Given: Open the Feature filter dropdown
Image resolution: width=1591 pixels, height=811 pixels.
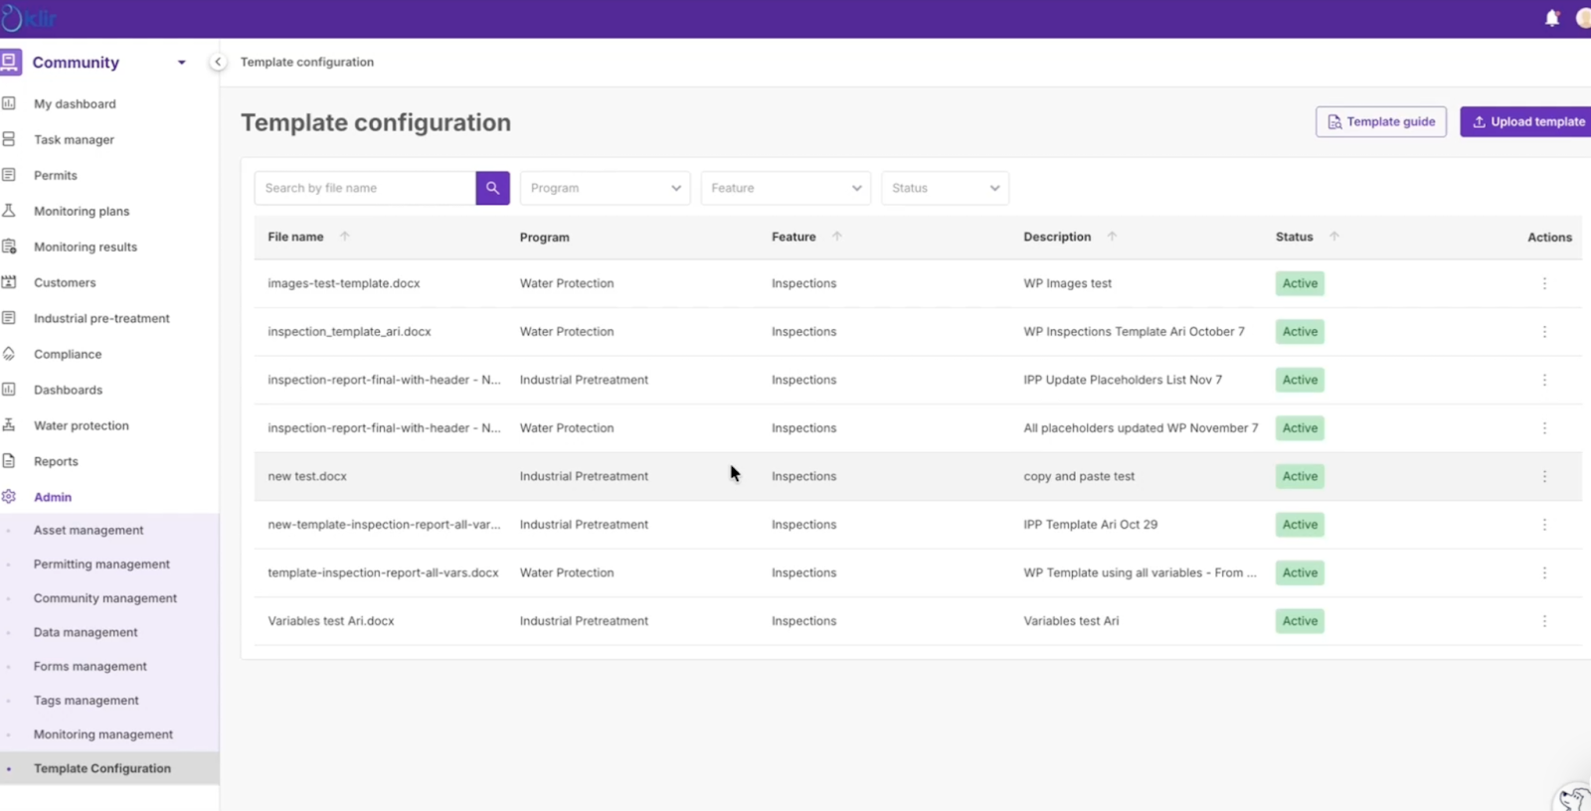Looking at the screenshot, I should (786, 188).
